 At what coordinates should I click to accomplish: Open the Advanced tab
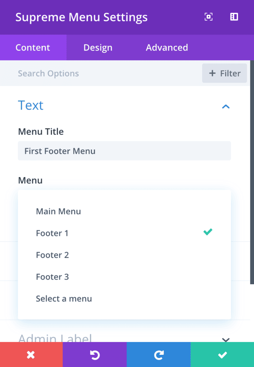(x=166, y=47)
